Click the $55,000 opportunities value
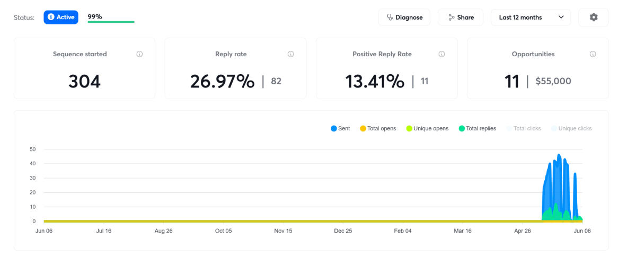 (x=553, y=82)
